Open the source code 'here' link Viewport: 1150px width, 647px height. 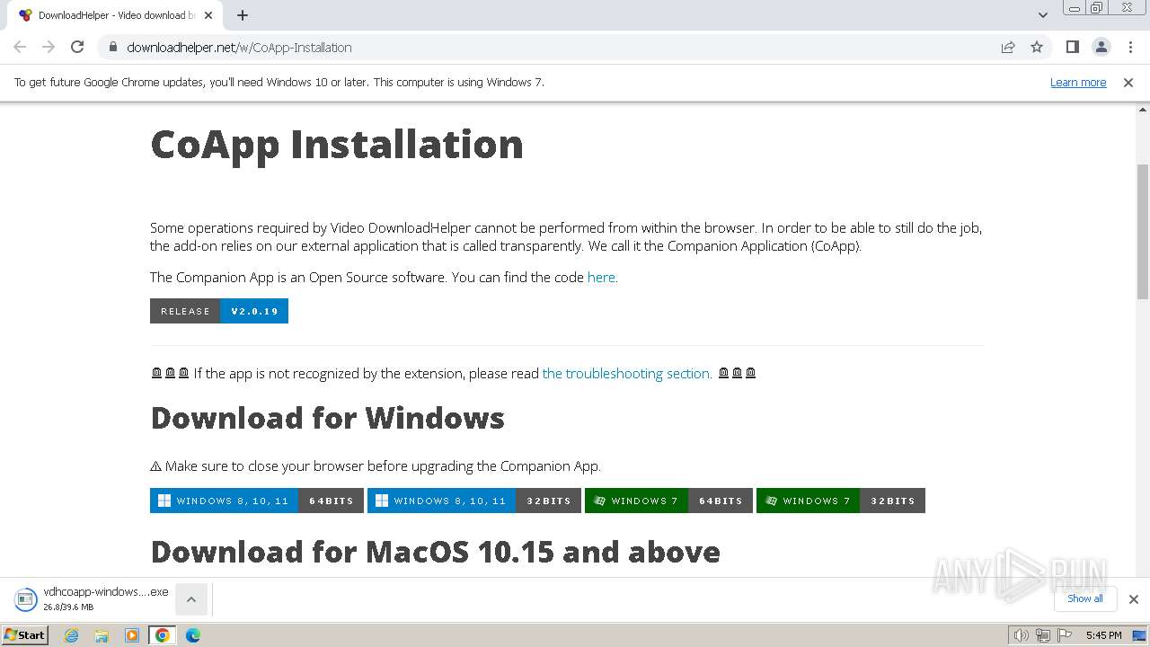click(601, 277)
